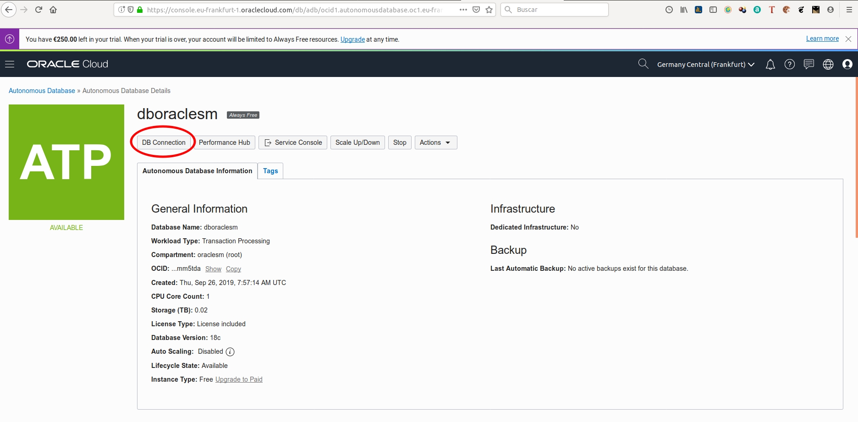Switch to the Tags tab

pos(270,171)
